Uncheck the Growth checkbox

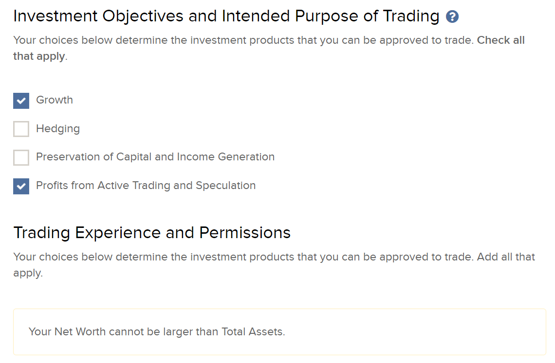[x=21, y=101]
